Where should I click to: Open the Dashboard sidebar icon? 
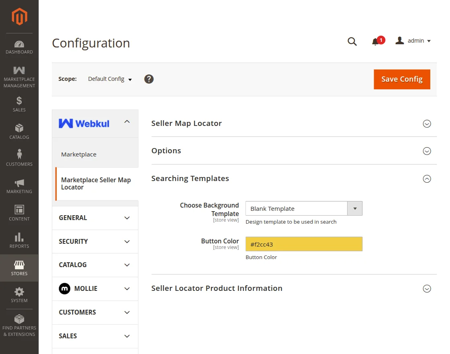19,47
